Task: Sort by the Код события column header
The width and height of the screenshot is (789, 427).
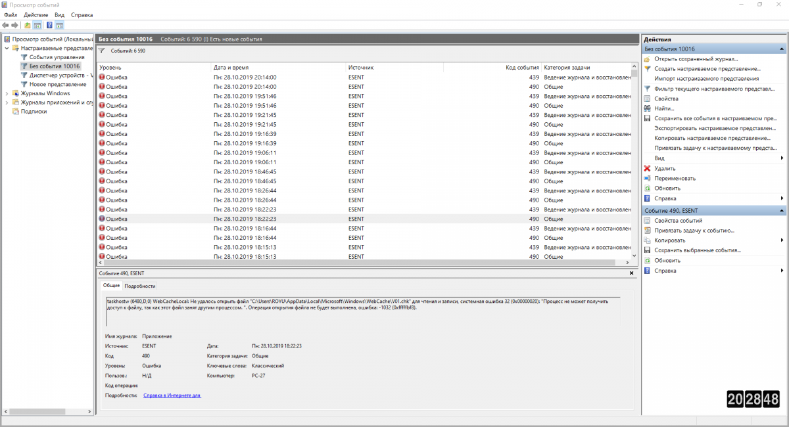Action: (x=492, y=68)
